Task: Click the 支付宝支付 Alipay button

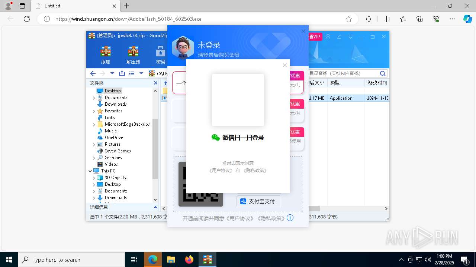Action: [258, 201]
